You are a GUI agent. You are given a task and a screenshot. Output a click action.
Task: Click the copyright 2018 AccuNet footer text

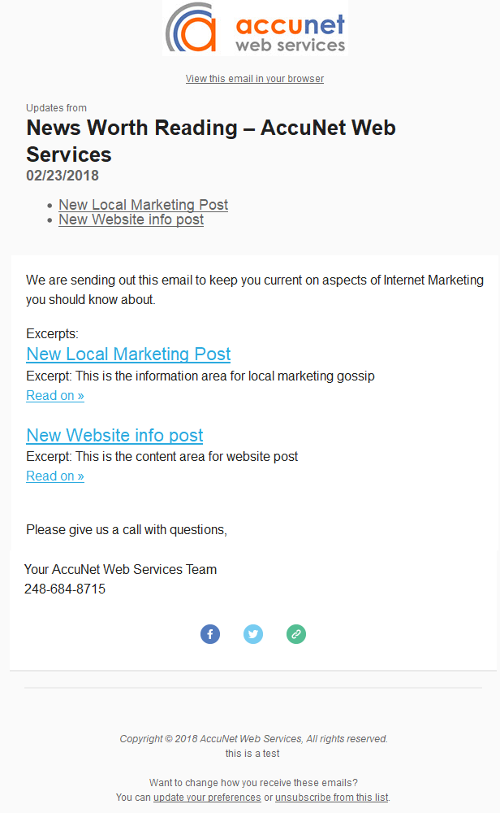pos(253,739)
